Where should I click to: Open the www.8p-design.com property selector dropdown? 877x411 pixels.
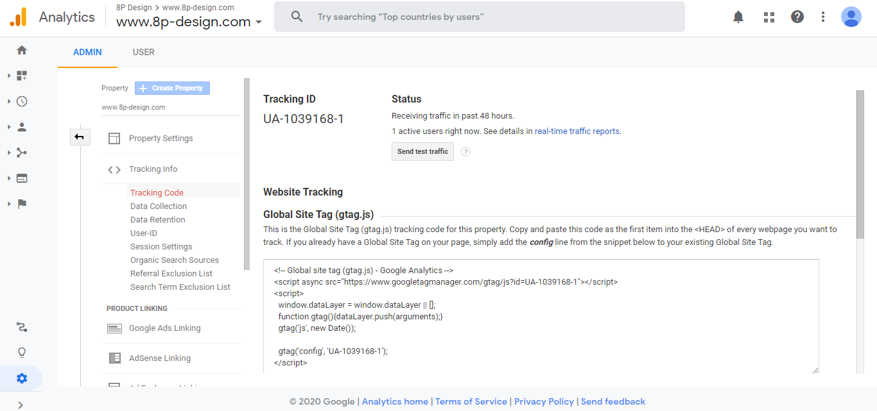189,22
